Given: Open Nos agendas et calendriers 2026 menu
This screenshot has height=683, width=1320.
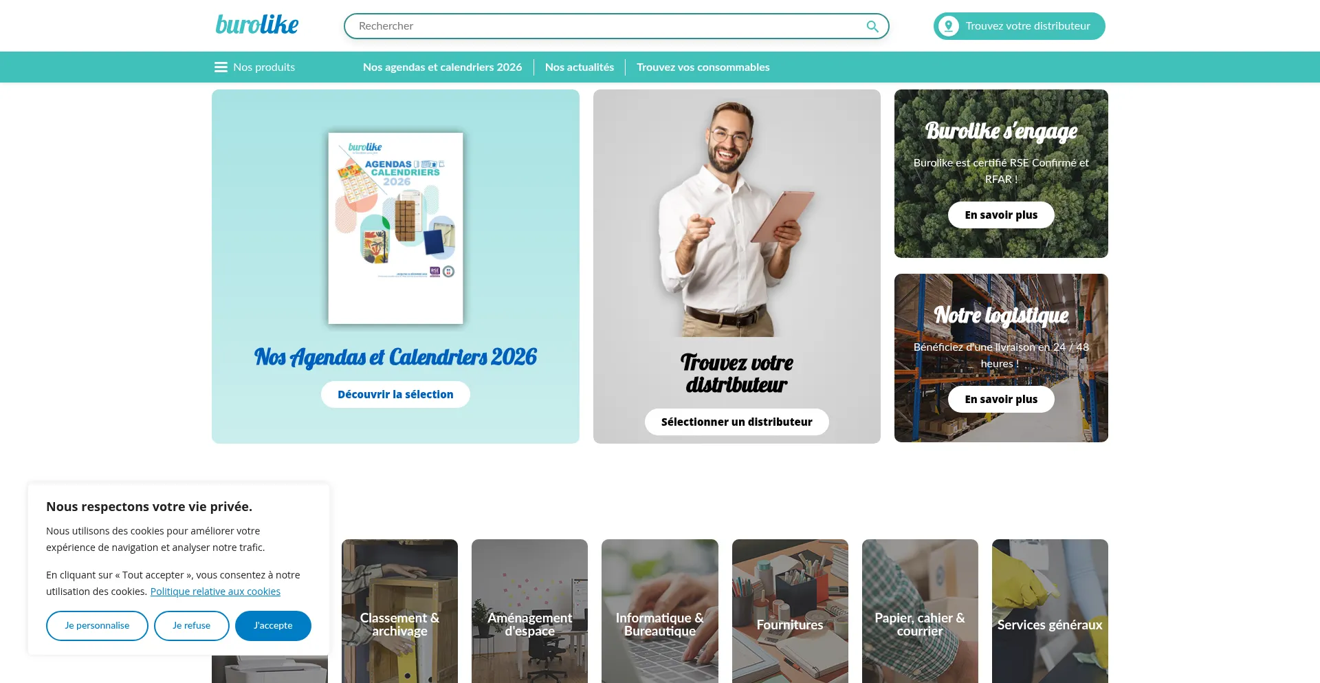Looking at the screenshot, I should pyautogui.click(x=442, y=67).
